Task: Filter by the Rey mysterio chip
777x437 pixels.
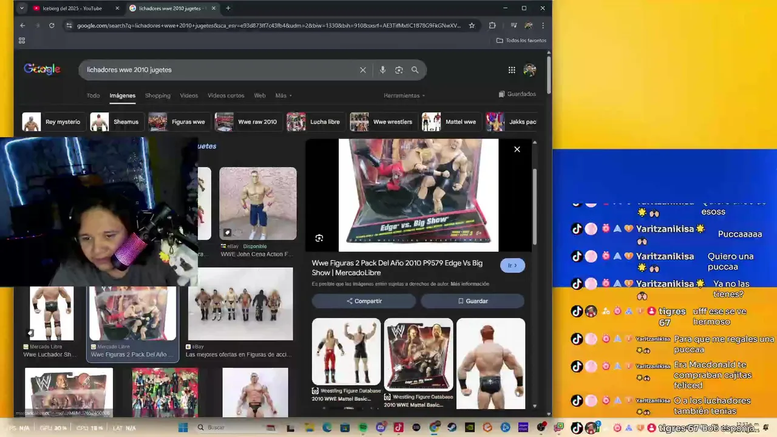Action: [x=53, y=122]
